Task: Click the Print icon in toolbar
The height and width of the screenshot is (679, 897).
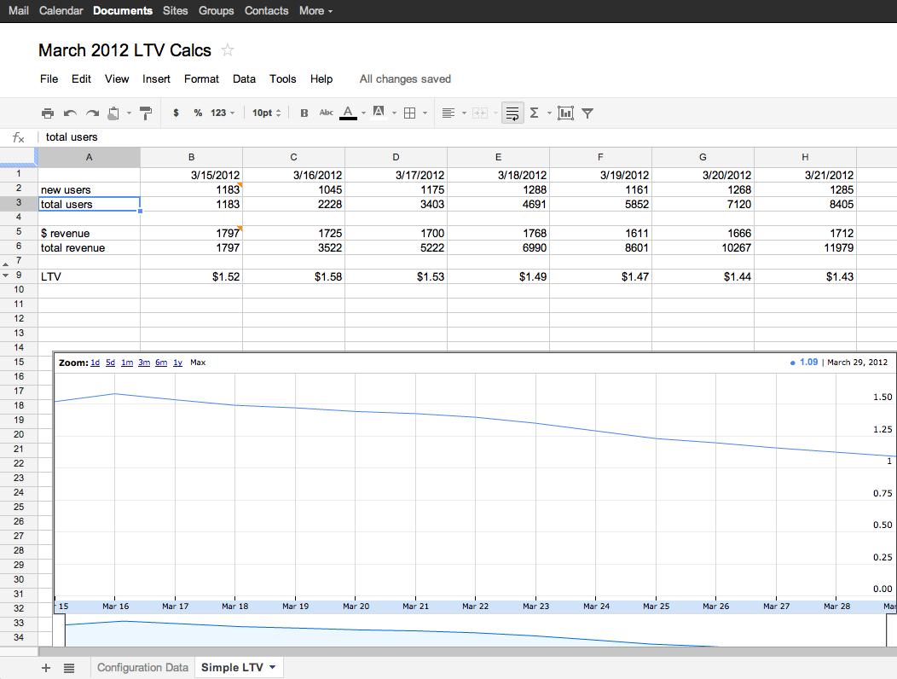Action: click(48, 113)
